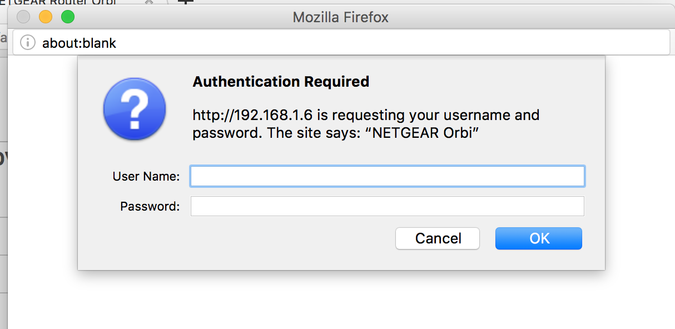Click into the Password field
Screen dimensions: 675x329
click(387, 206)
